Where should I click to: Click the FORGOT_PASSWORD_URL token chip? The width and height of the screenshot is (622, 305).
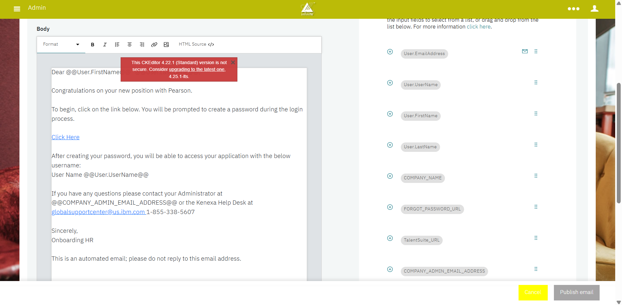tap(432, 209)
